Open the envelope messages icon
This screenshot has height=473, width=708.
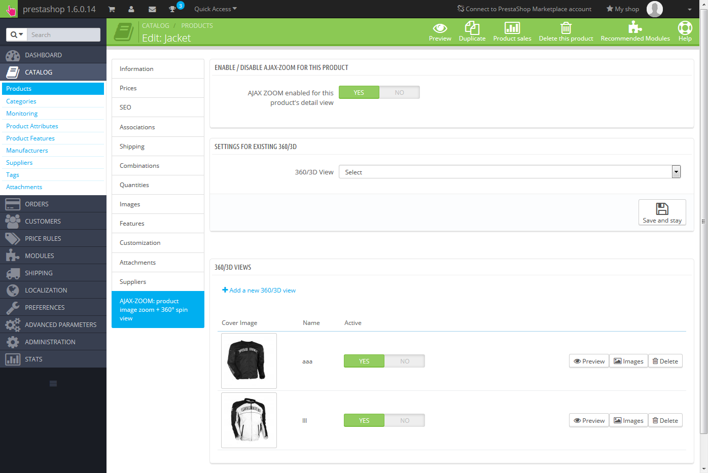152,9
